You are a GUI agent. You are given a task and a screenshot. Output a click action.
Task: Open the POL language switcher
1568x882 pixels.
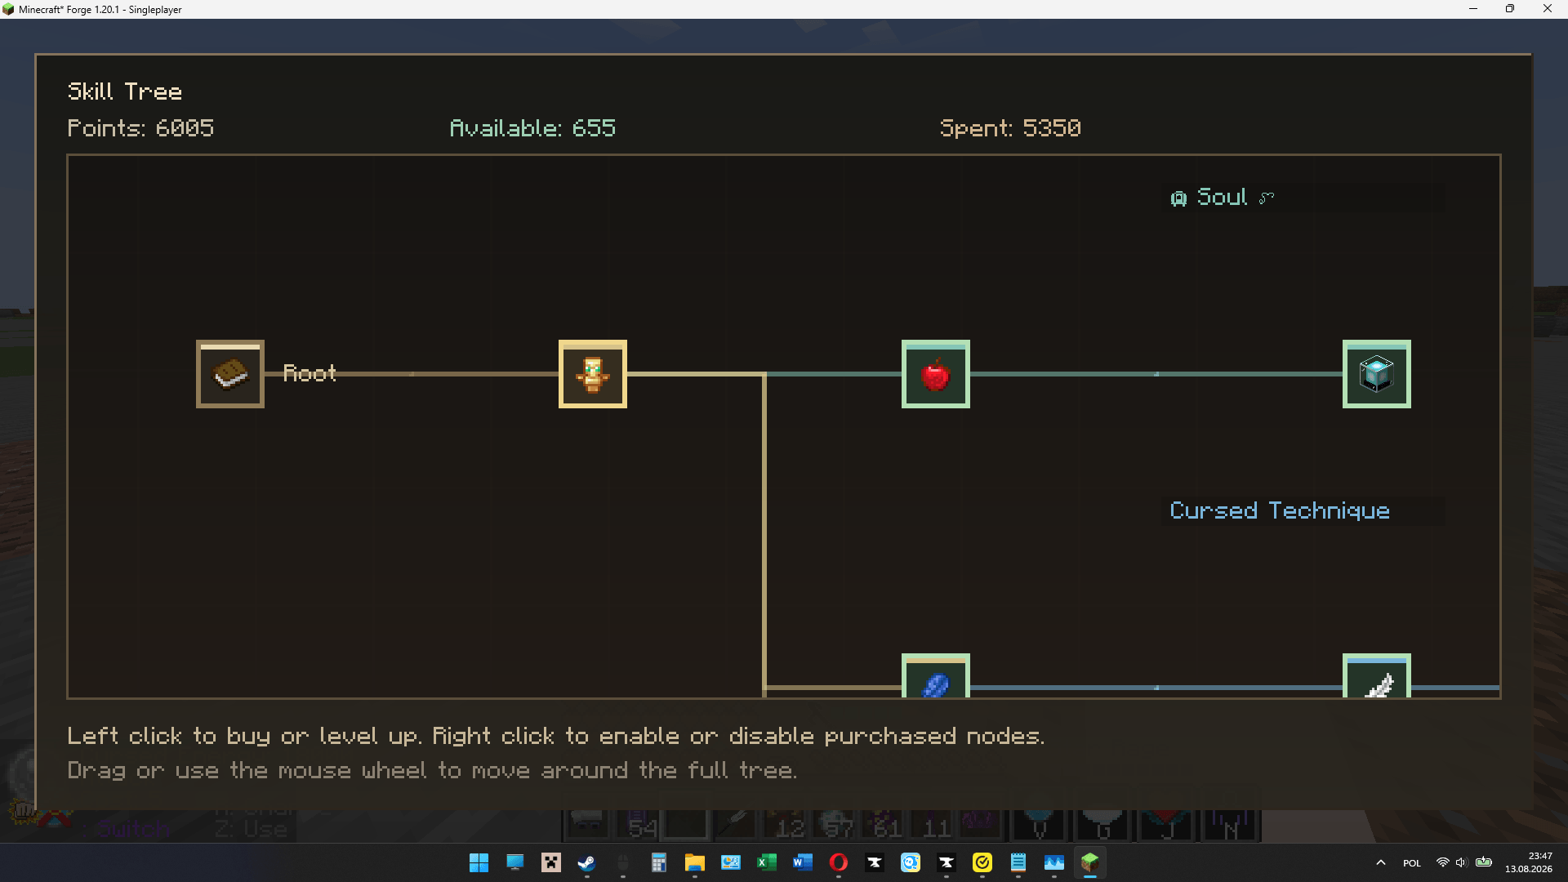pyautogui.click(x=1412, y=863)
